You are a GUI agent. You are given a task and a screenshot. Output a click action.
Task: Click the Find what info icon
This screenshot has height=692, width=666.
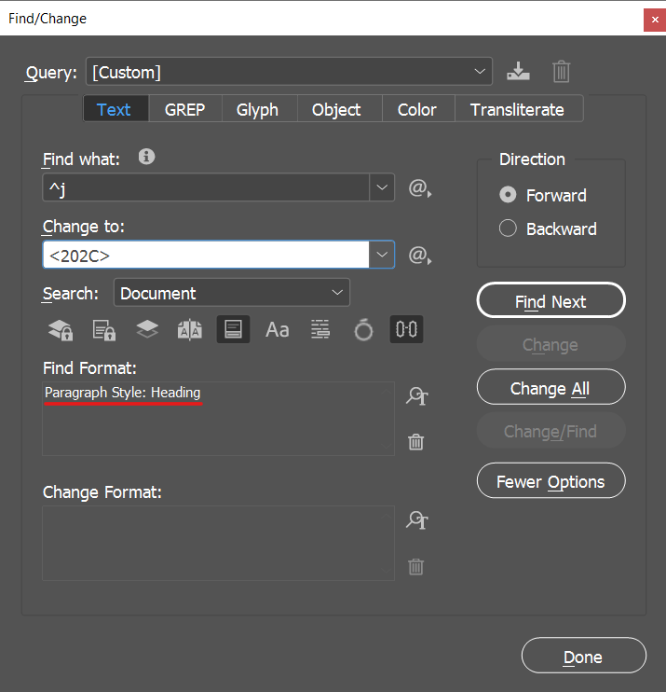coord(147,157)
